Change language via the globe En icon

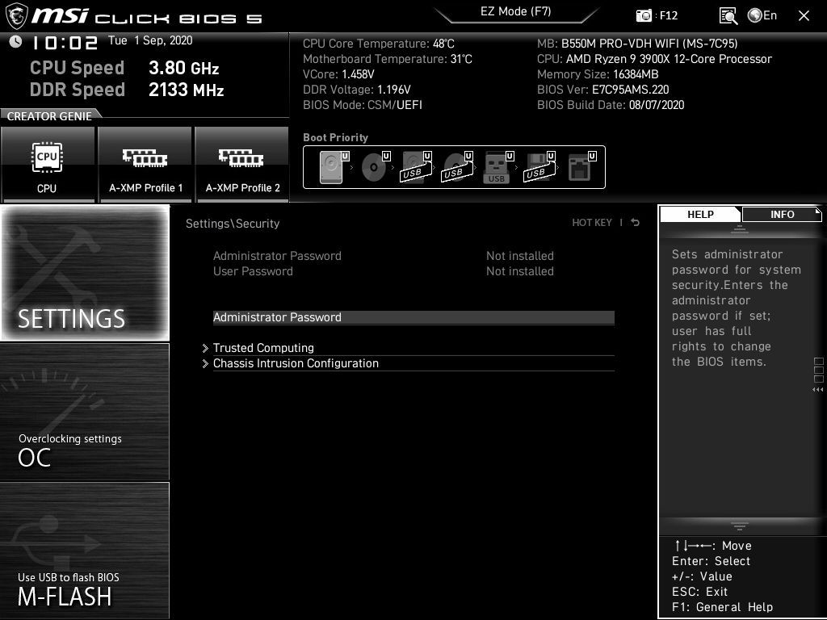pyautogui.click(x=762, y=16)
